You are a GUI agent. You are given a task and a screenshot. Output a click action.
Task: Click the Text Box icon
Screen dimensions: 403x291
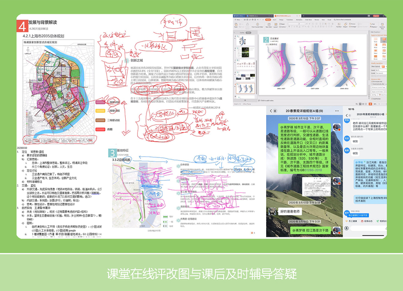coord(339,24)
